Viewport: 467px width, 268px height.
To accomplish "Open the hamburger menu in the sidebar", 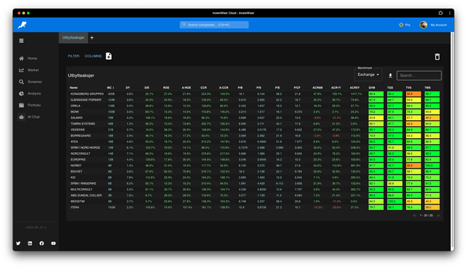I will point(22,41).
